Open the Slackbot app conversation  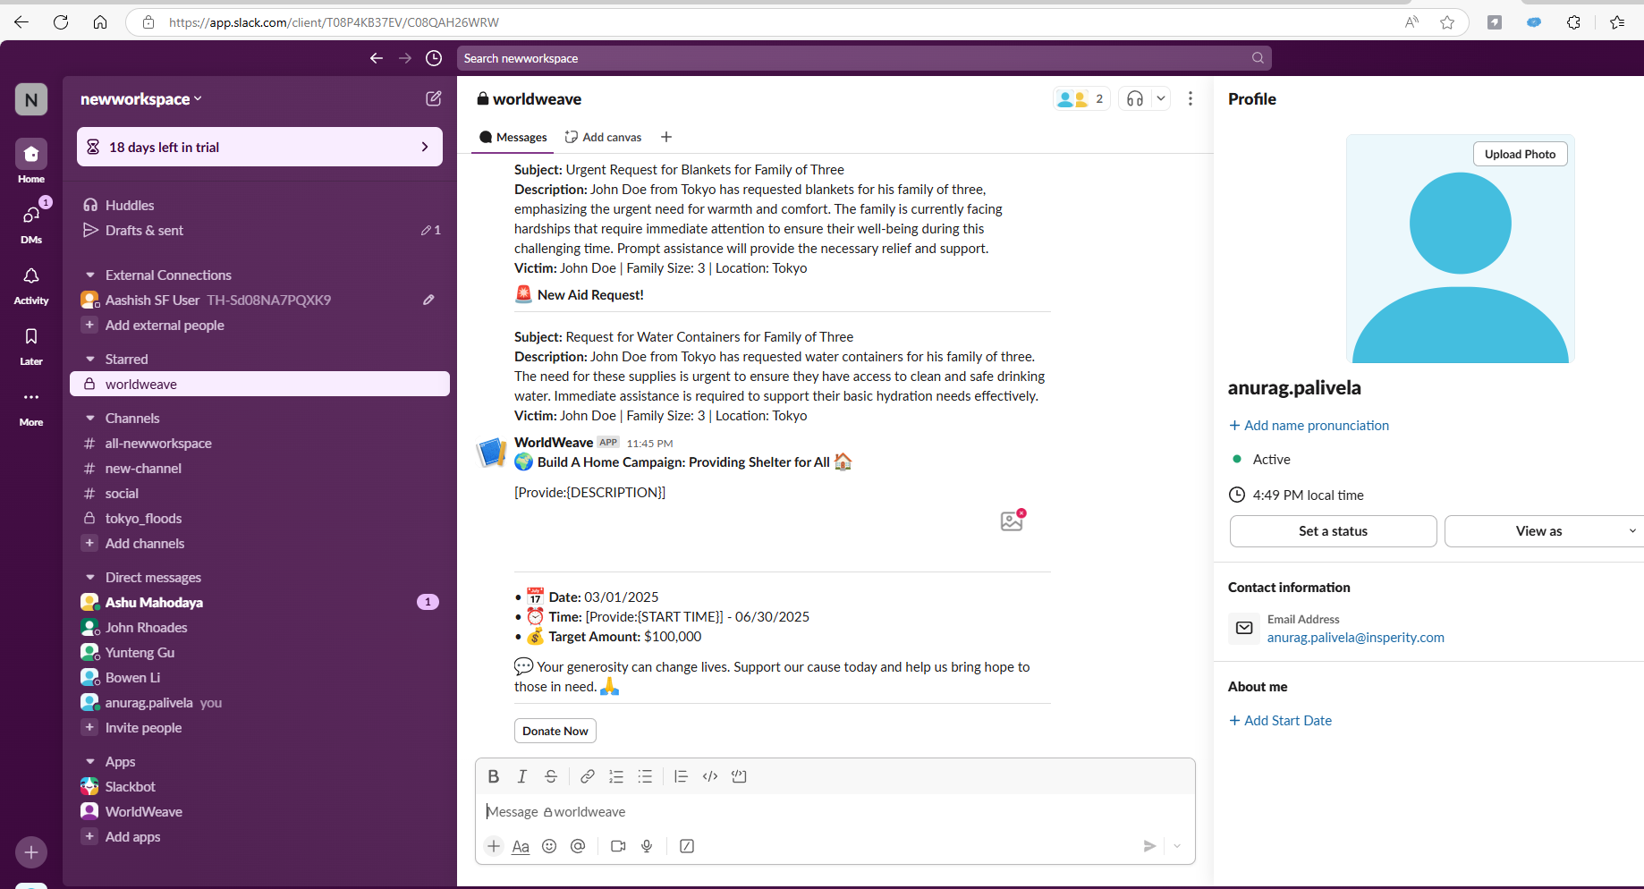[x=259, y=786]
